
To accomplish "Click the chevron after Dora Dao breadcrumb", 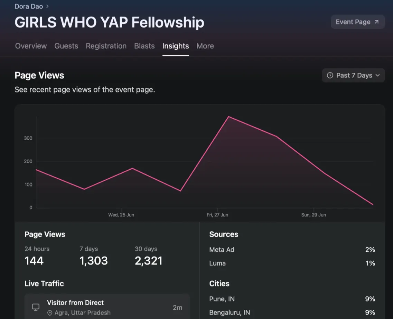I will [x=47, y=7].
